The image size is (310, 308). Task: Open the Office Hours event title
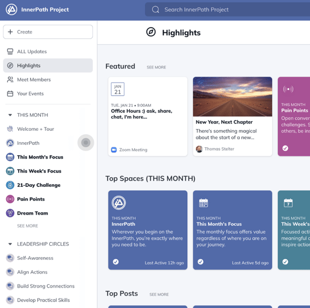141,114
